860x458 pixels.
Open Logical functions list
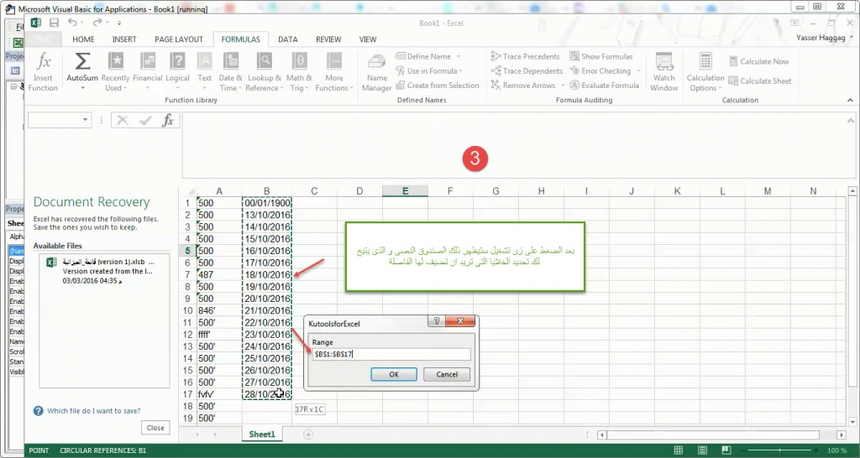[177, 72]
